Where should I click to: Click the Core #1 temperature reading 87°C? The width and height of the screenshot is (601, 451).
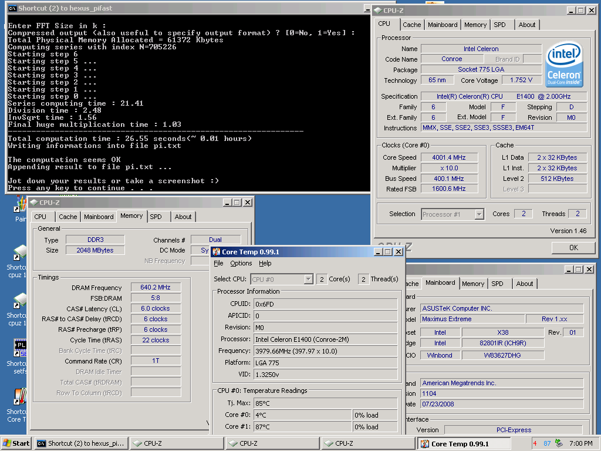(302, 427)
